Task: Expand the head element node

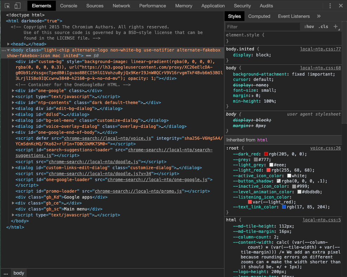Action: coord(8,44)
